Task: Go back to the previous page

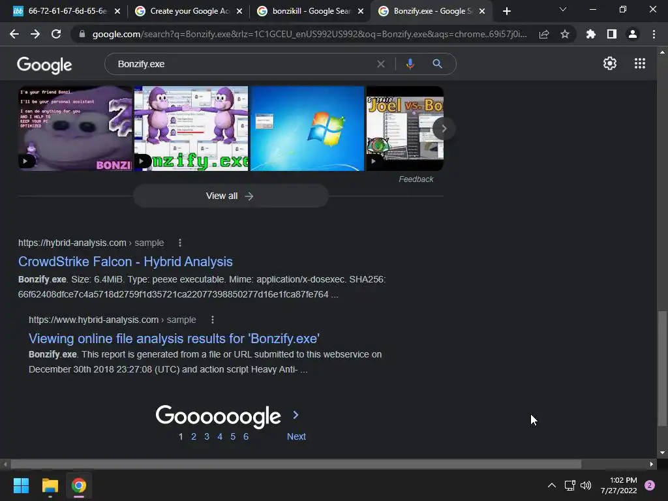Action: click(14, 35)
